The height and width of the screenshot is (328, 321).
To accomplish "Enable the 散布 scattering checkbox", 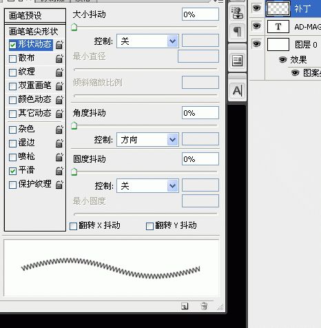I will (12, 59).
